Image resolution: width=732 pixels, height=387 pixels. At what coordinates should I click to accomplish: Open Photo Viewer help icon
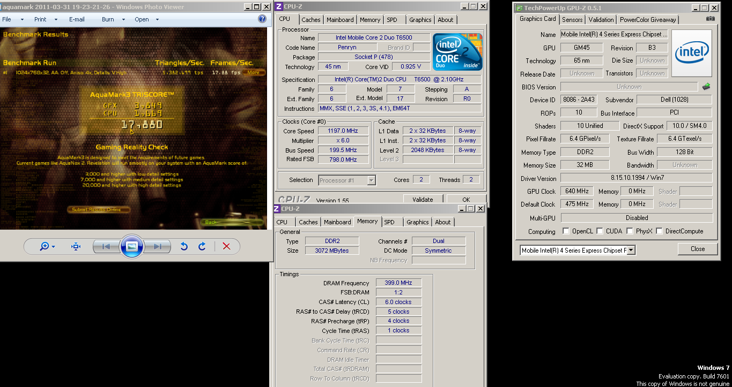tap(262, 19)
